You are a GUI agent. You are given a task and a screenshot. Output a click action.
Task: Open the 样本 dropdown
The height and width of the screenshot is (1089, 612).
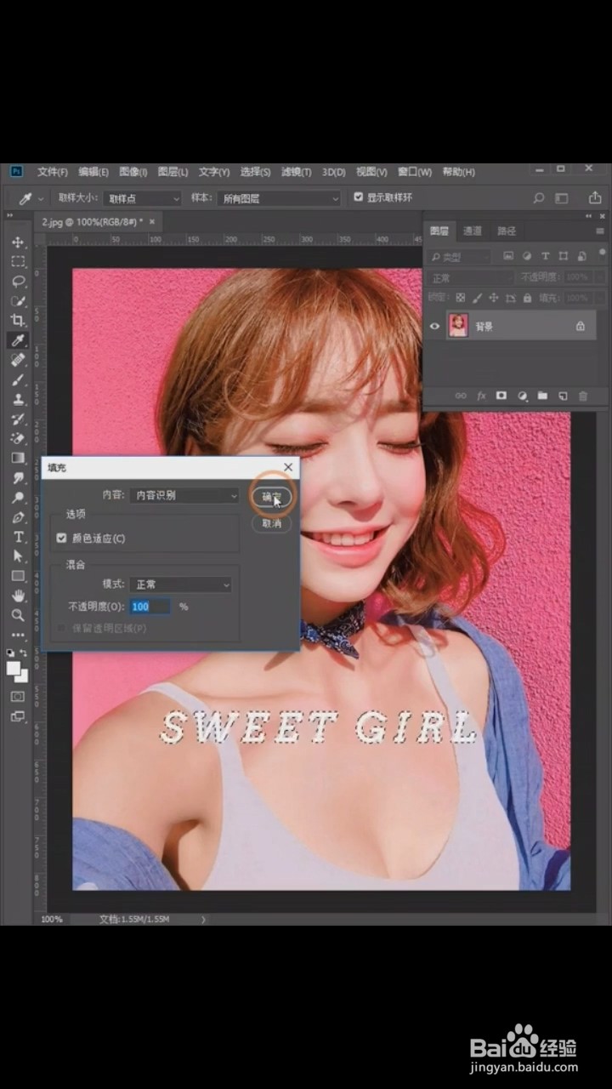pyautogui.click(x=278, y=198)
